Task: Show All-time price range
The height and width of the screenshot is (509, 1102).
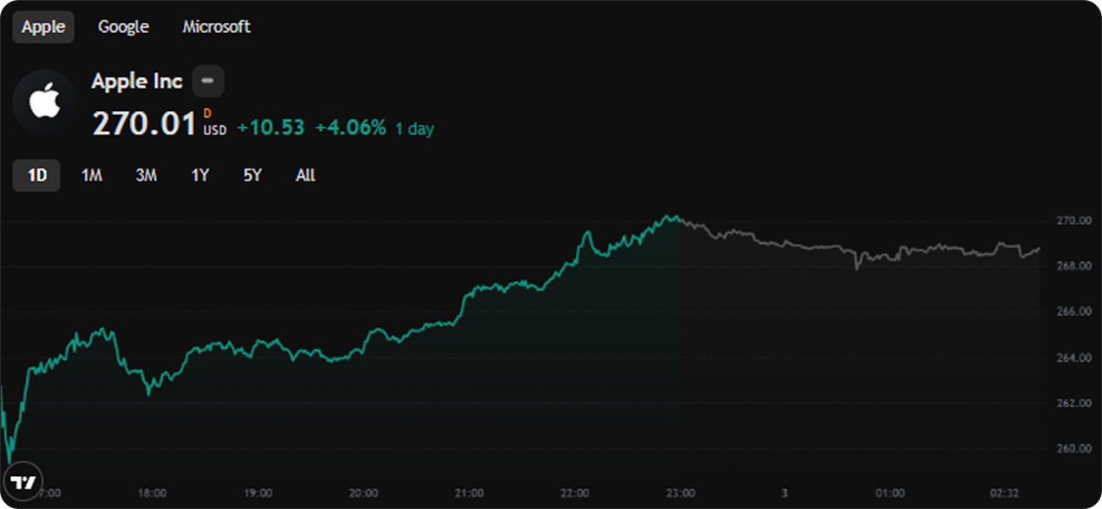Action: click(305, 176)
